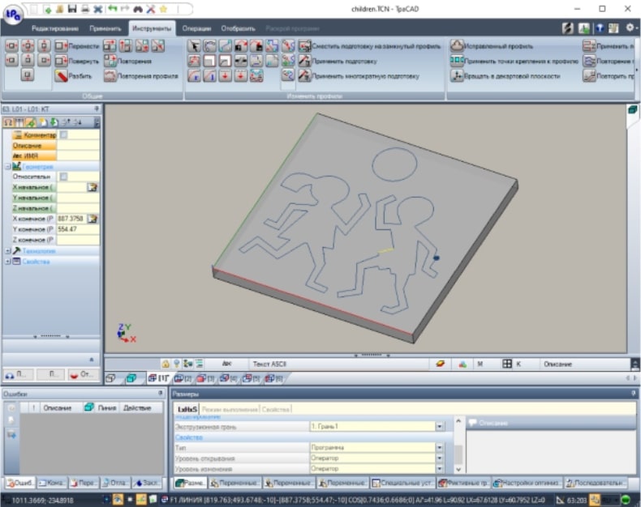Click the yellow star icon in quick toolbar
This screenshot has height=507, width=641.
point(164,9)
